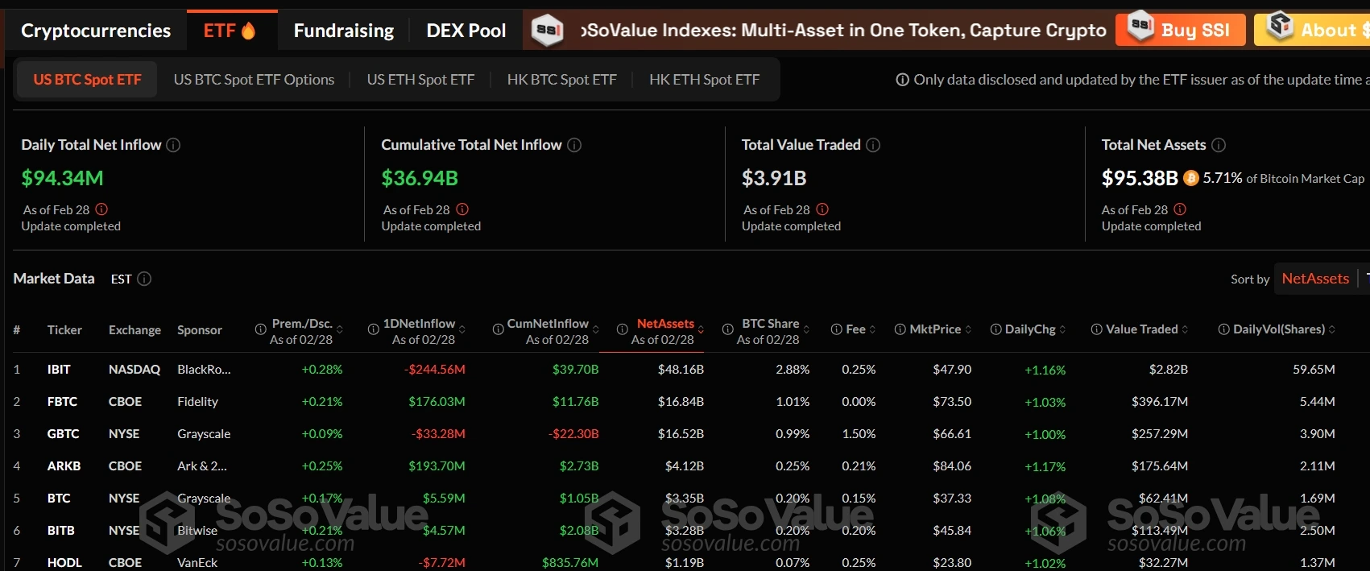Open the Fundraising tab

coord(344,31)
